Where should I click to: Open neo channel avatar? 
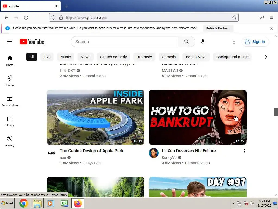52,153
